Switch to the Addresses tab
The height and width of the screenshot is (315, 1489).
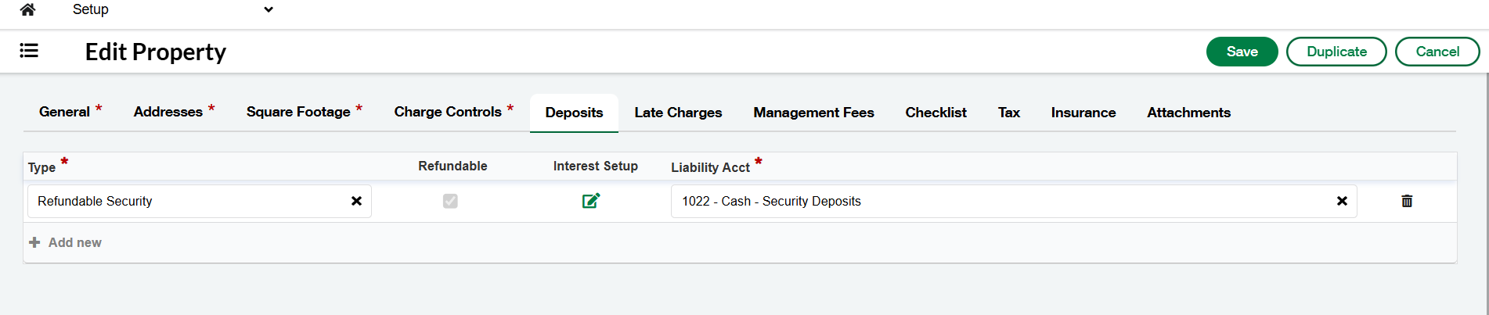coord(174,113)
